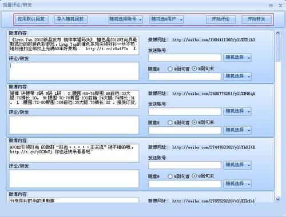Viewport: 286px width, 217px height.
Task: Select the @到句首 radio in the Lynn Yan post
Action: (x=170, y=69)
